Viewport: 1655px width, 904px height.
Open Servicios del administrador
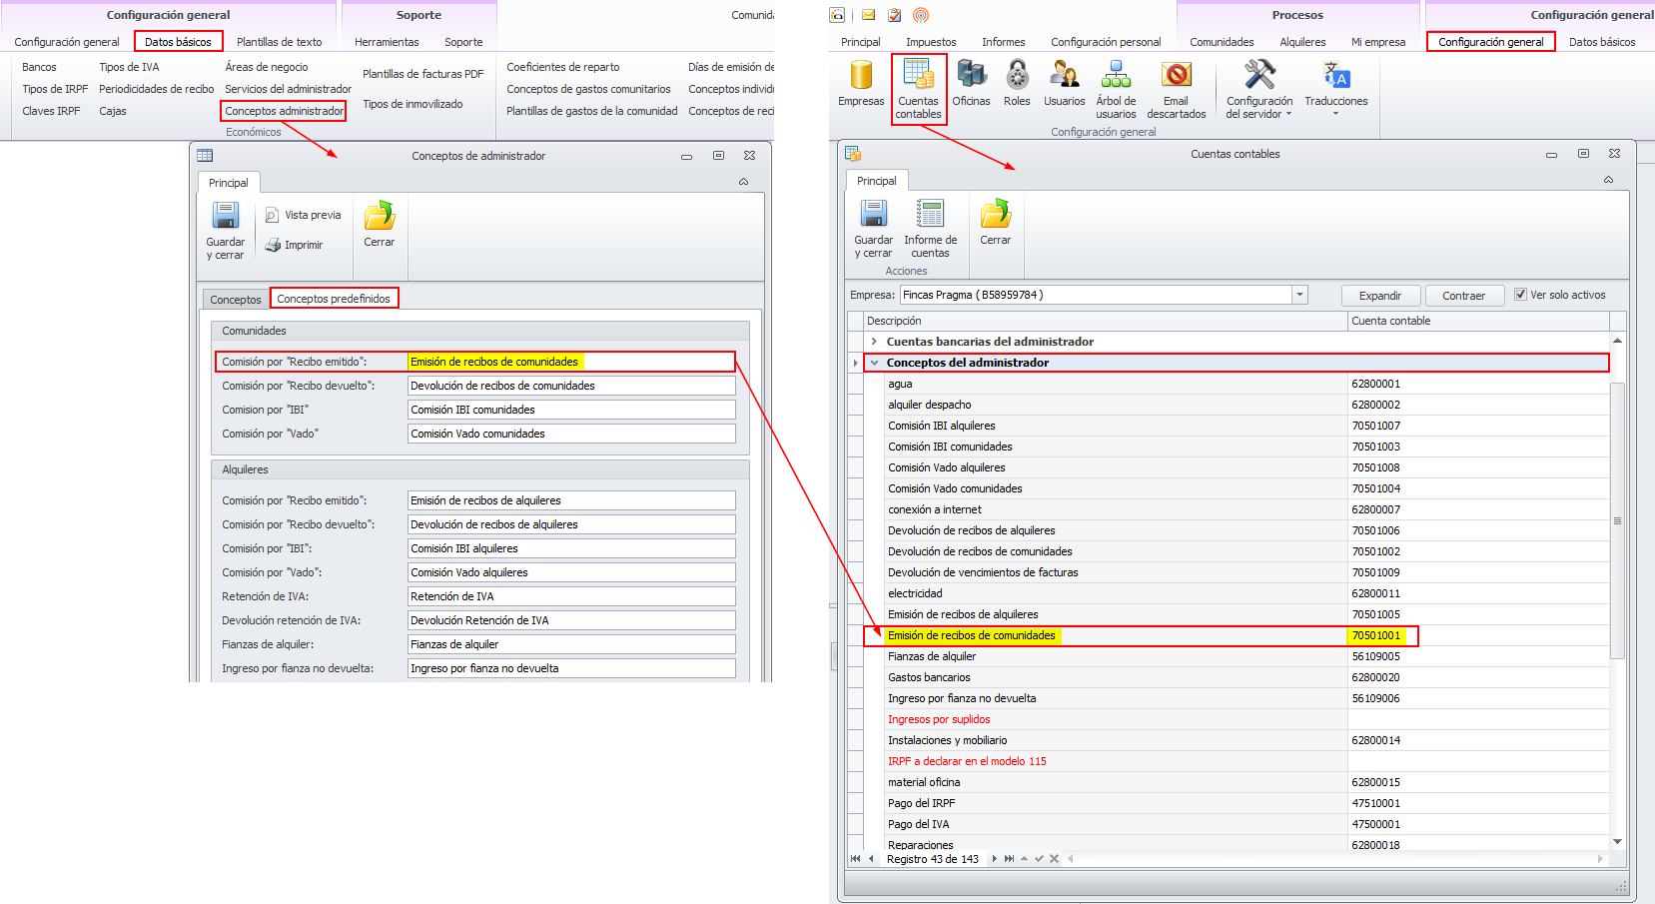pyautogui.click(x=289, y=89)
